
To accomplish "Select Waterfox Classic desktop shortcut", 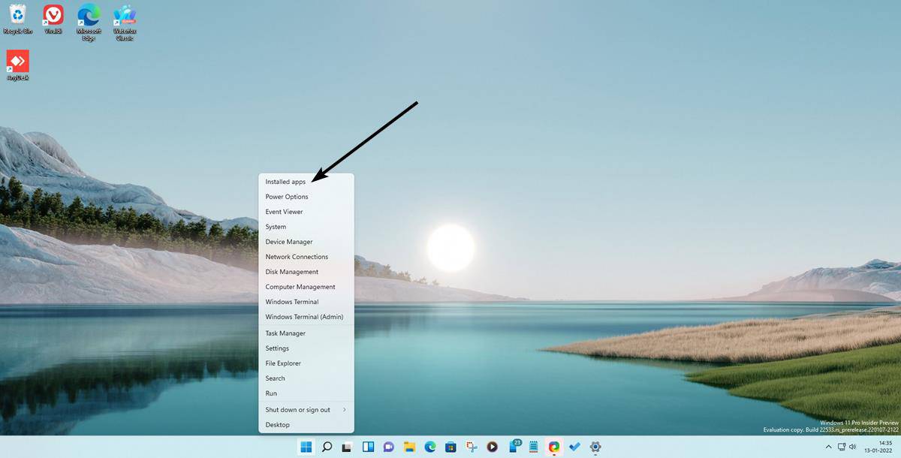I will click(x=124, y=22).
